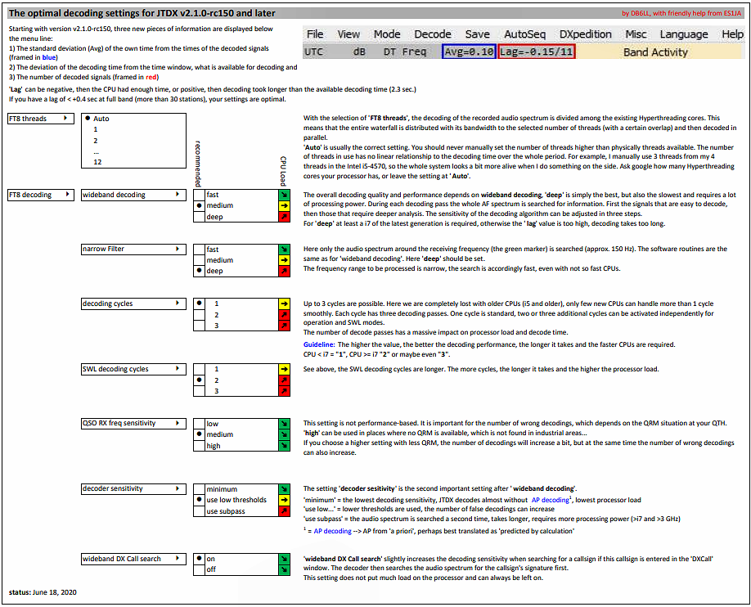Click the red CPU load indicator for SWL cycle '2'

tap(284, 380)
